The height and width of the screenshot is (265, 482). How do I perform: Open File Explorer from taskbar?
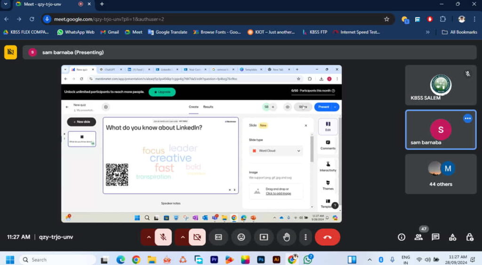(152, 259)
